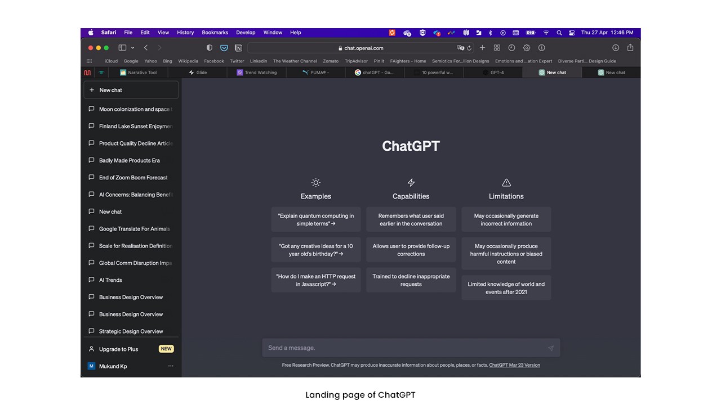Click the Safari share icon
Screen dimensions: 721x405
(630, 48)
